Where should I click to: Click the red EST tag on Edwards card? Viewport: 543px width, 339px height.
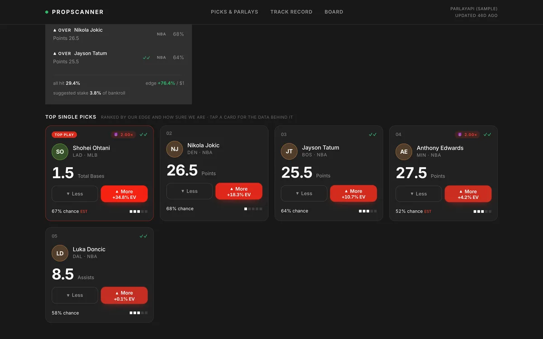point(428,212)
